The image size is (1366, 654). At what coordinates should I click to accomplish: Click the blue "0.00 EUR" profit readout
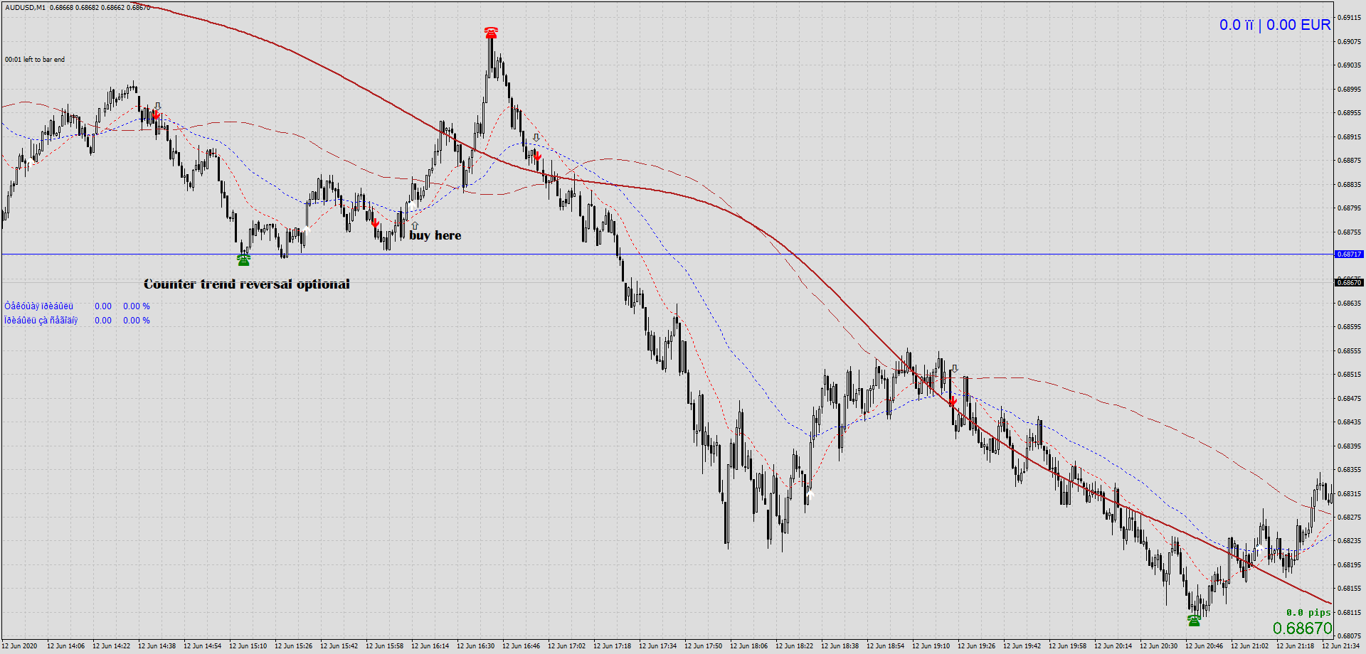point(1298,25)
